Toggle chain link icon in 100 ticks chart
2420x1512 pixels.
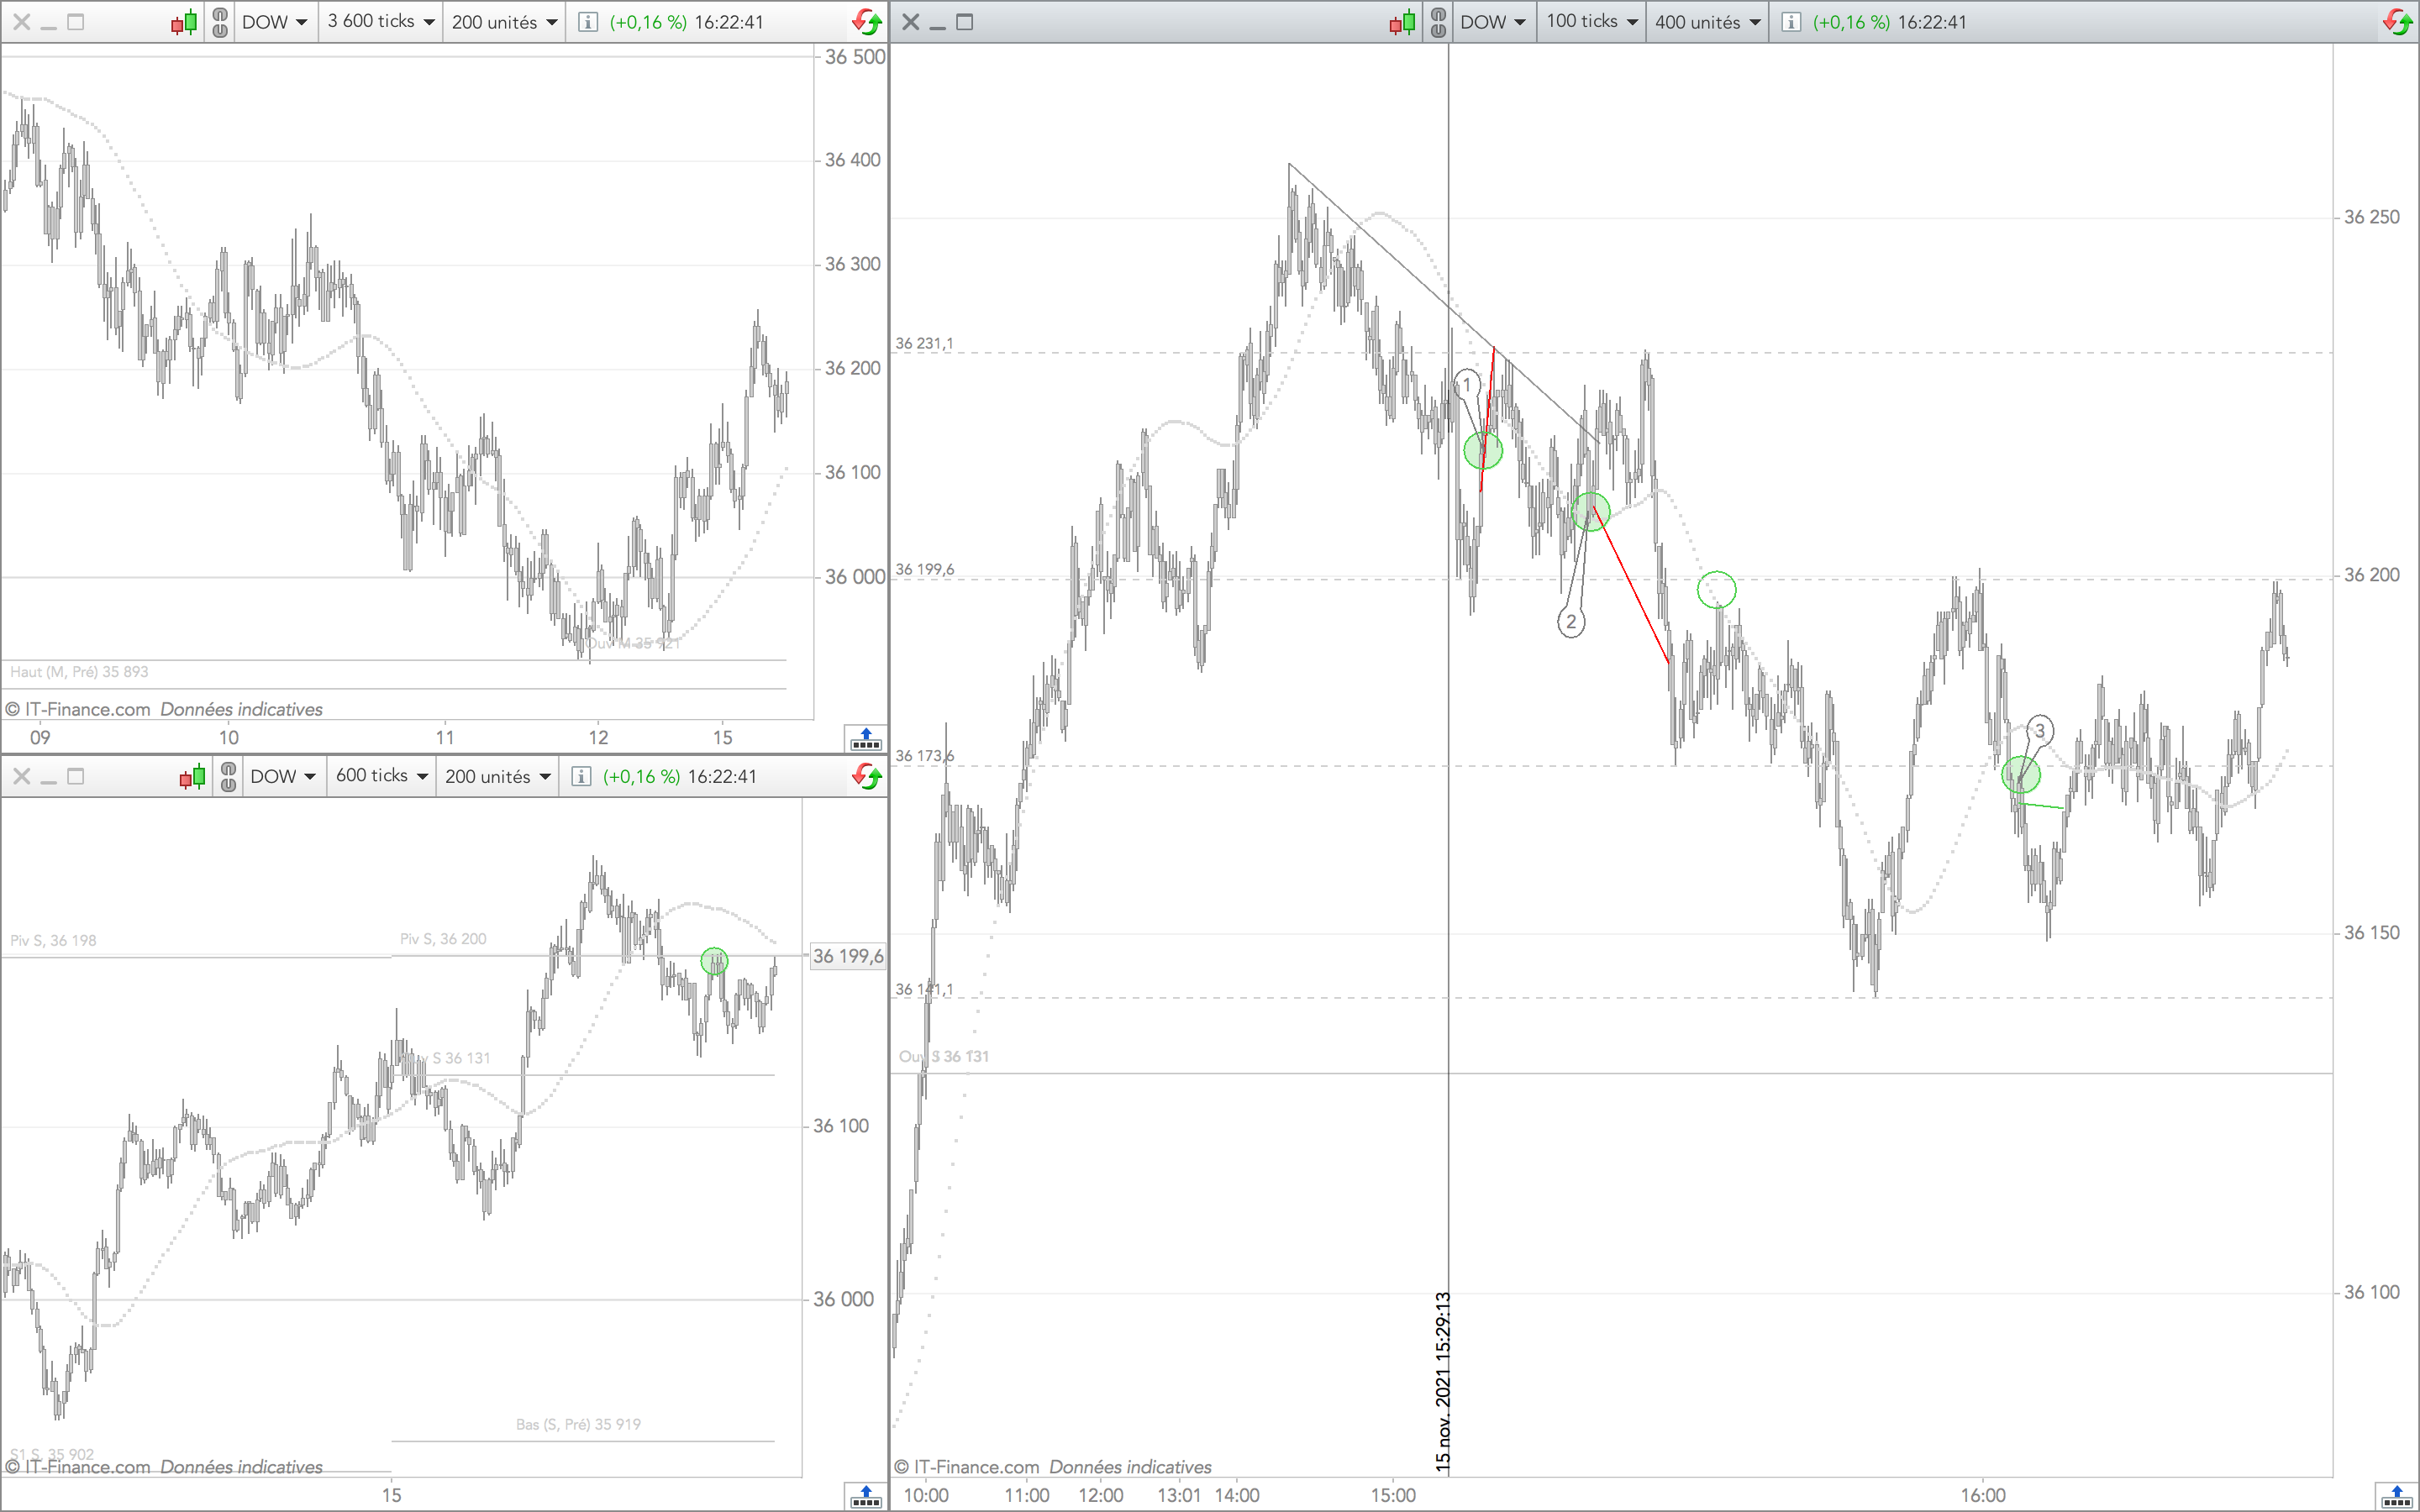tap(1438, 22)
